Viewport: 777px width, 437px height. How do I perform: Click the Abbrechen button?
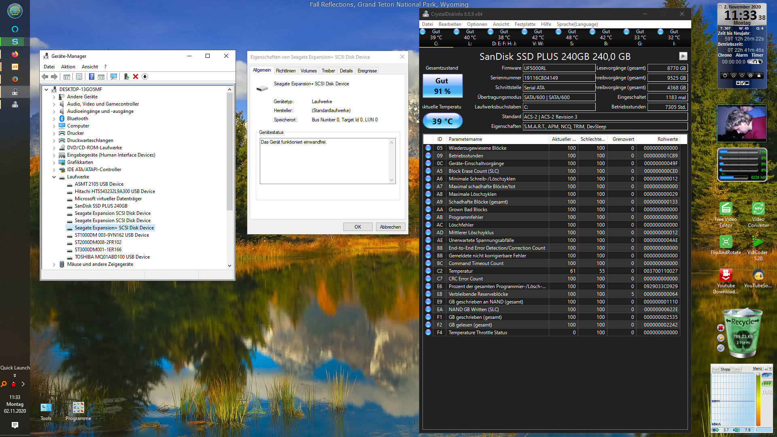(390, 227)
